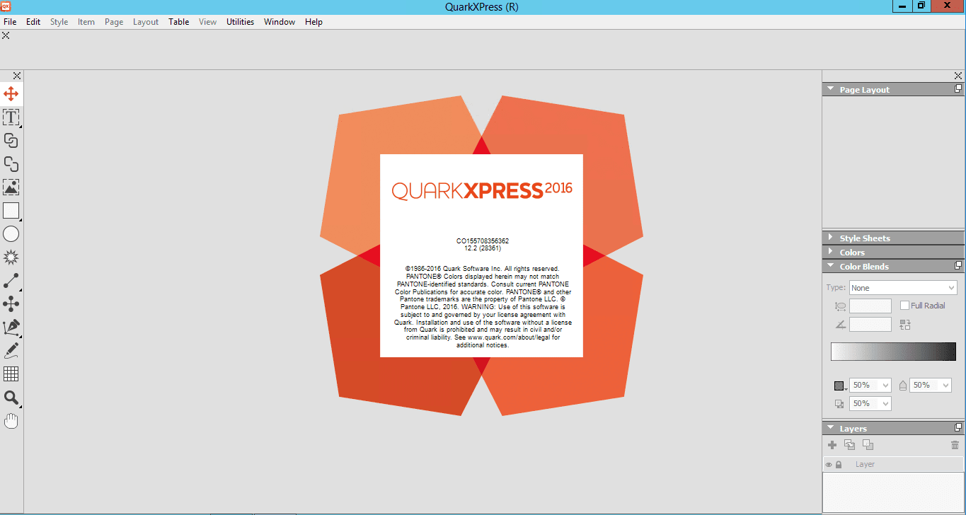Select the Pan hand tool

click(11, 421)
